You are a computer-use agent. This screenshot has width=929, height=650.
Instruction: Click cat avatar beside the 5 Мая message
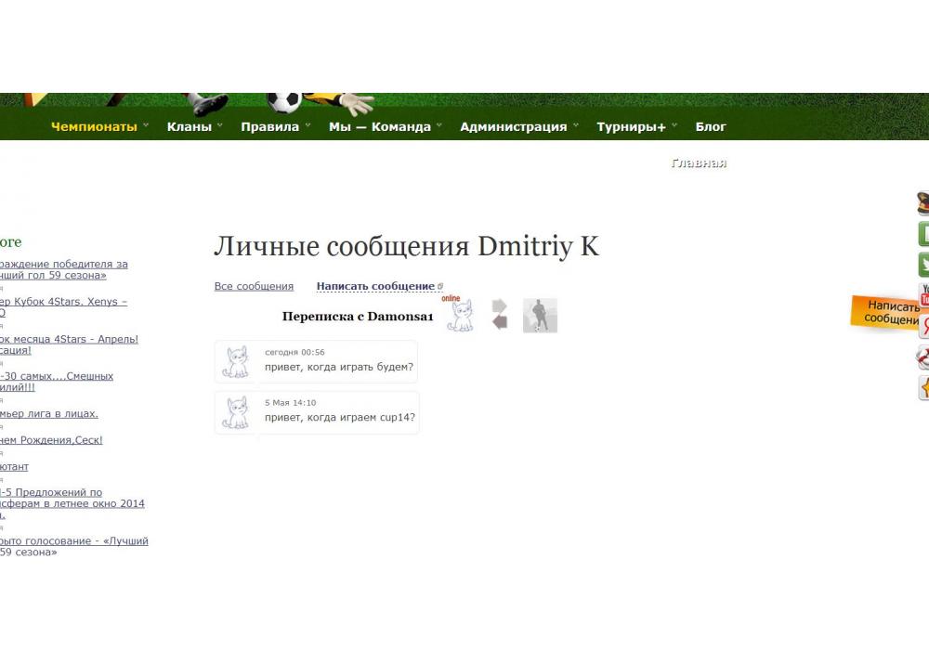(x=237, y=412)
